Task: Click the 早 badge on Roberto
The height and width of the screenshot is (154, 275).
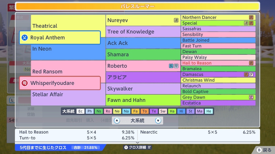Action: 176,66
